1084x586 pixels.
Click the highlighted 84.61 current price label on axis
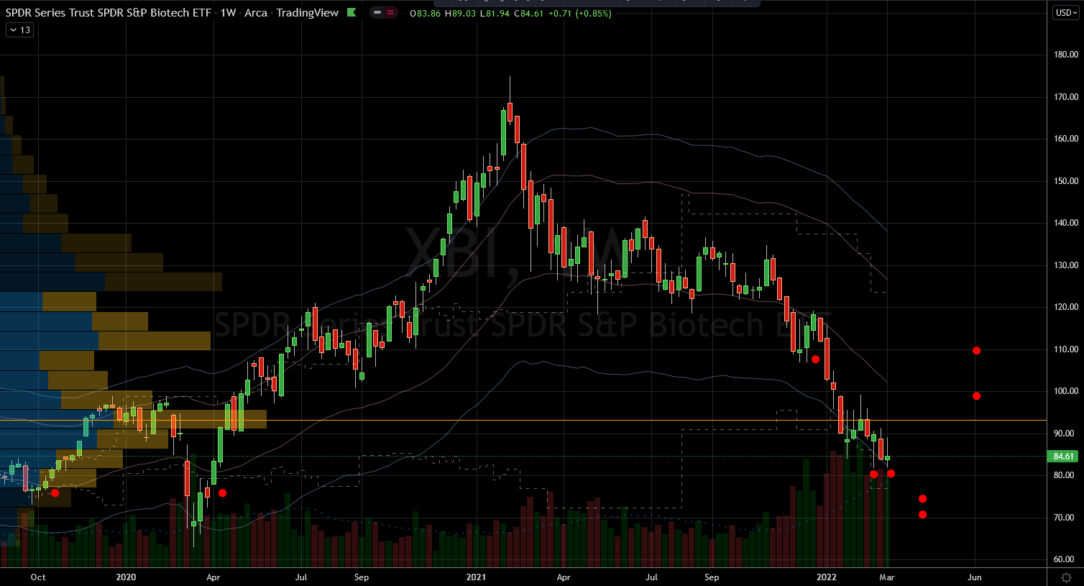tap(1064, 457)
